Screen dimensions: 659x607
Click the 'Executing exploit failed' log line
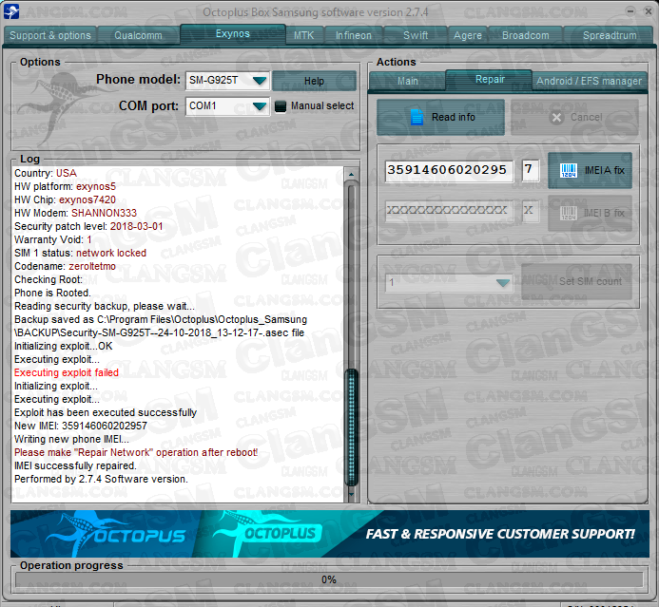67,372
